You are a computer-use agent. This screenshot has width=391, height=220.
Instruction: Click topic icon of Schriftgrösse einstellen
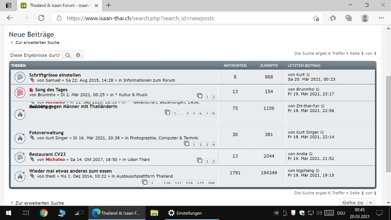tap(20, 77)
